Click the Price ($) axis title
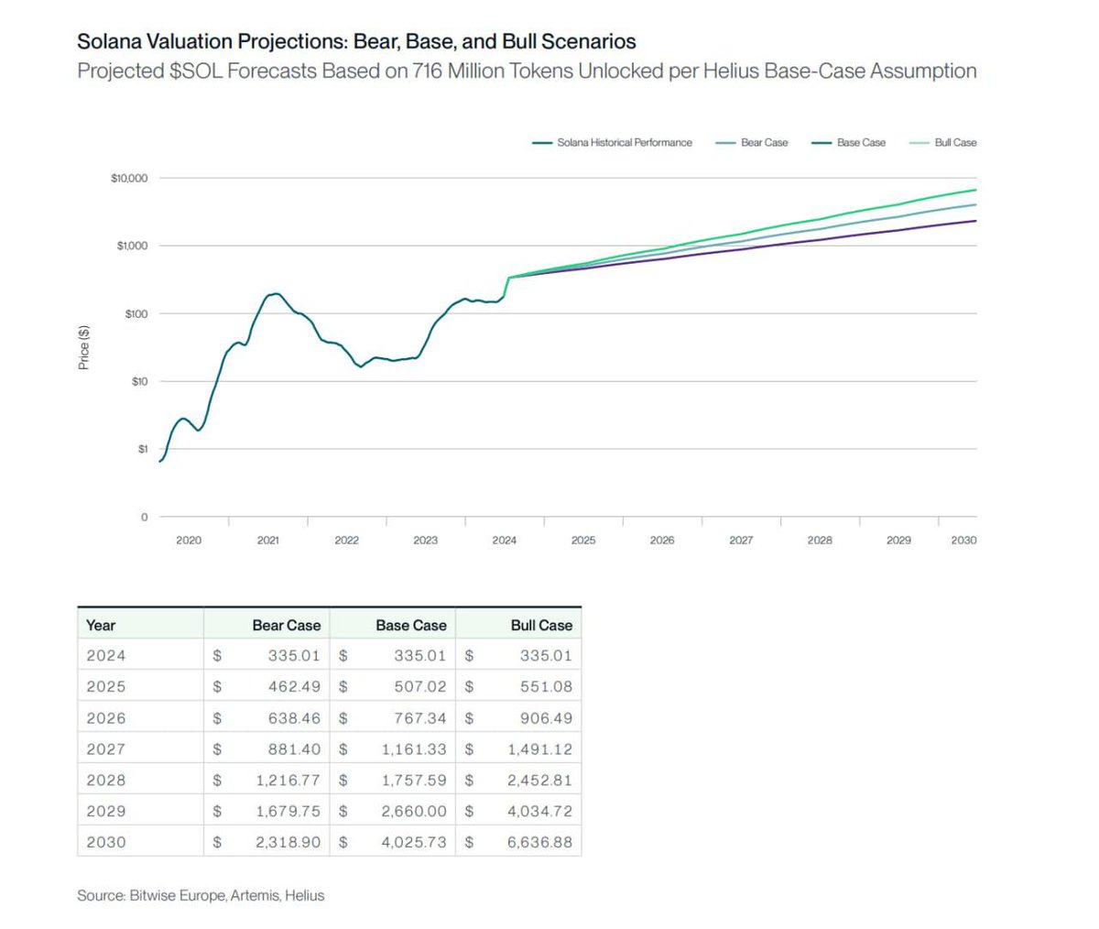This screenshot has height=929, width=1099. (84, 347)
